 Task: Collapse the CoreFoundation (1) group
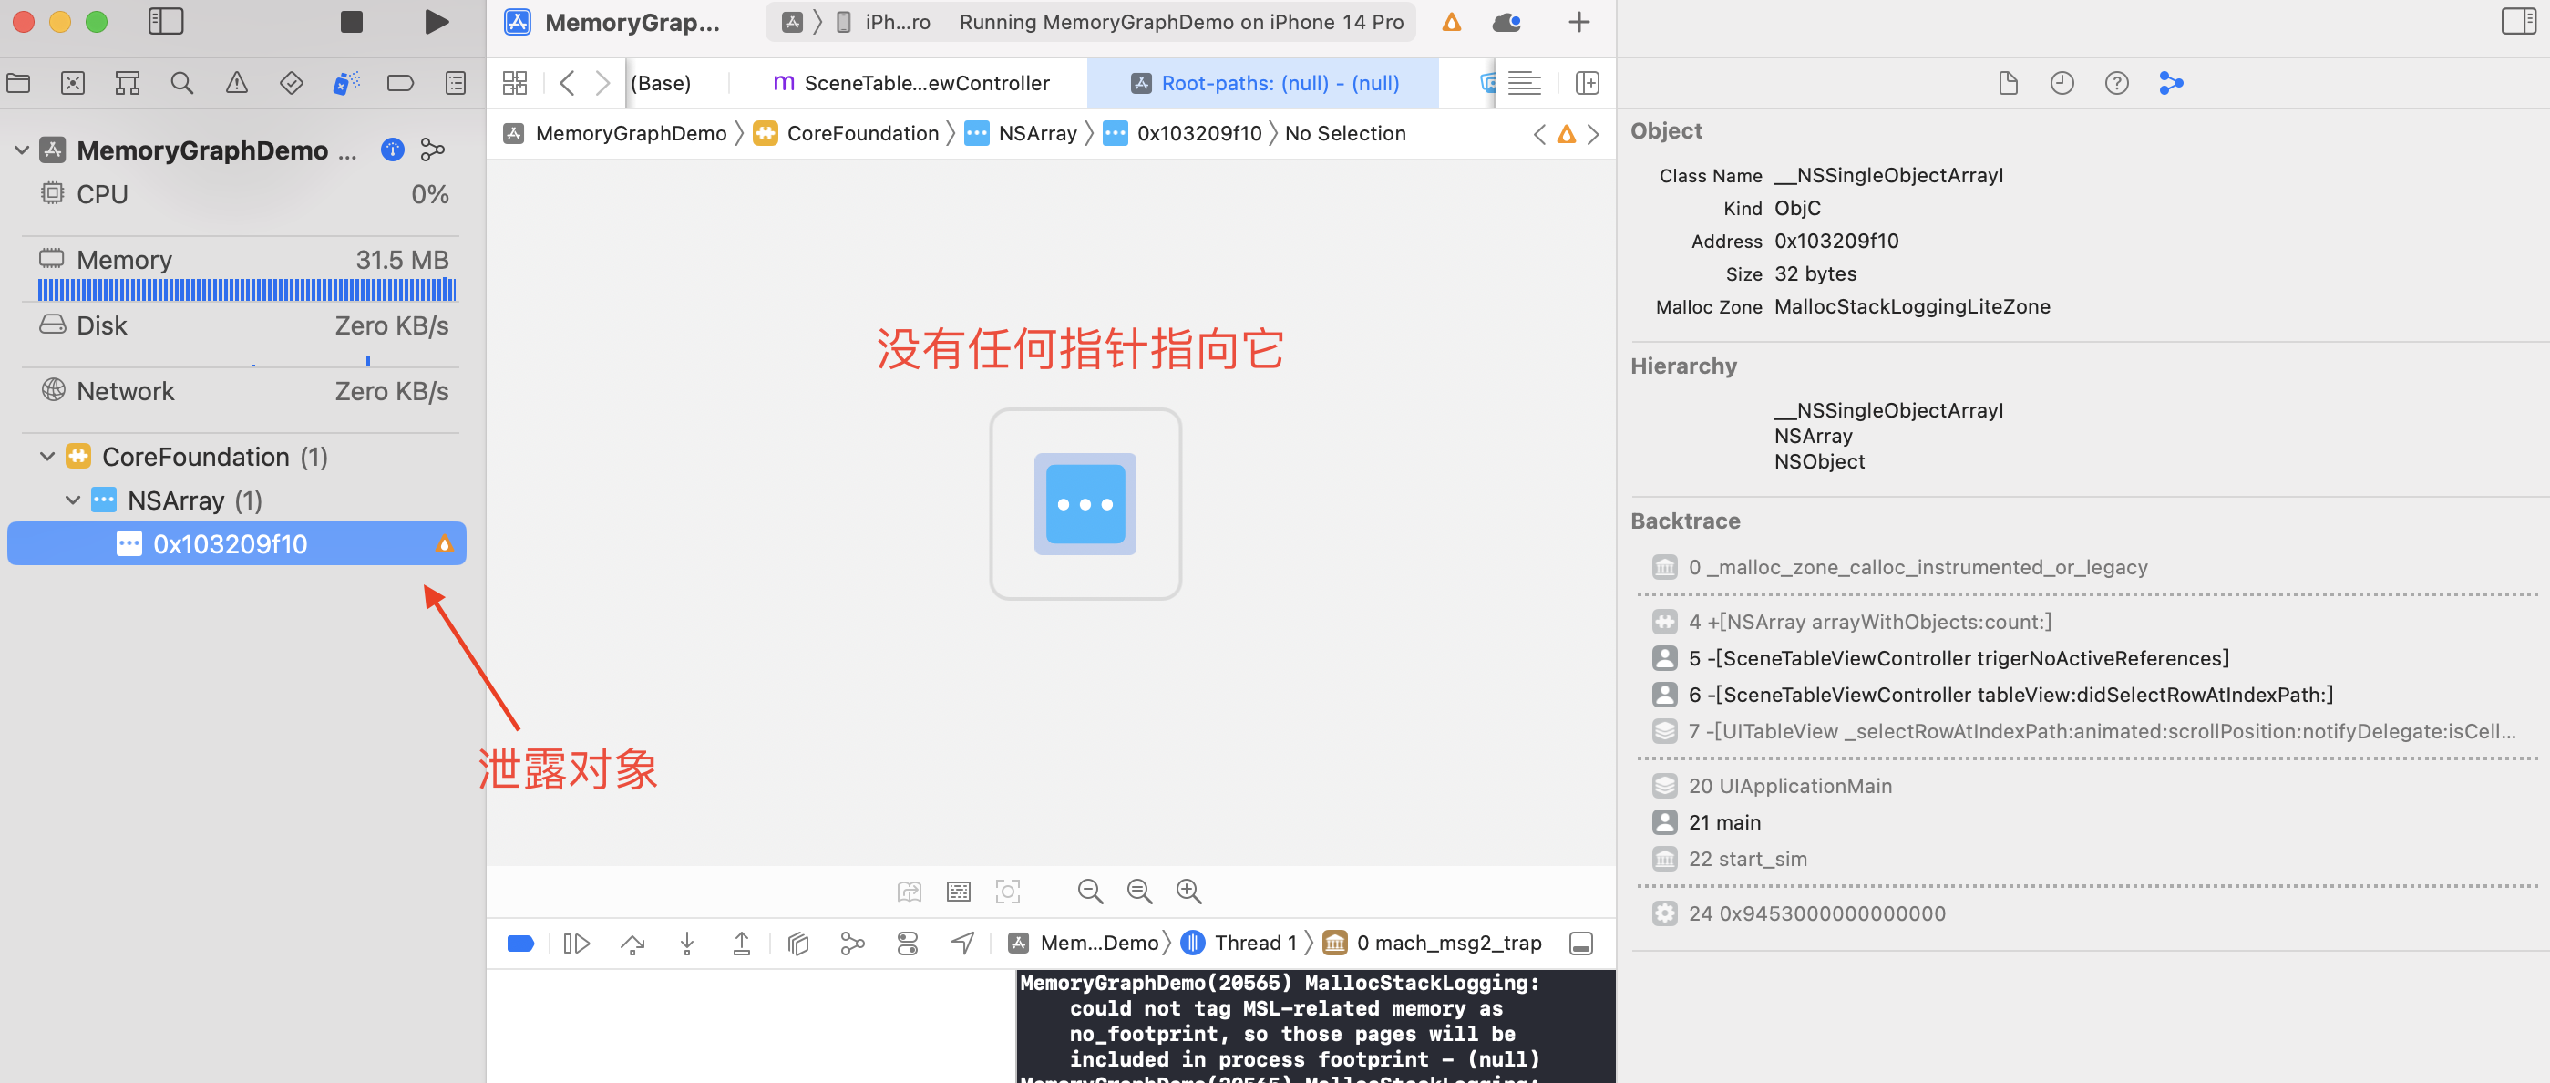(47, 457)
